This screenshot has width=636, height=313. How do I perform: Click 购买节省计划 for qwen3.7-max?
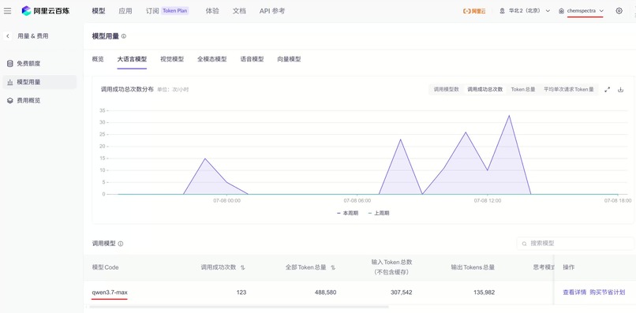608,293
